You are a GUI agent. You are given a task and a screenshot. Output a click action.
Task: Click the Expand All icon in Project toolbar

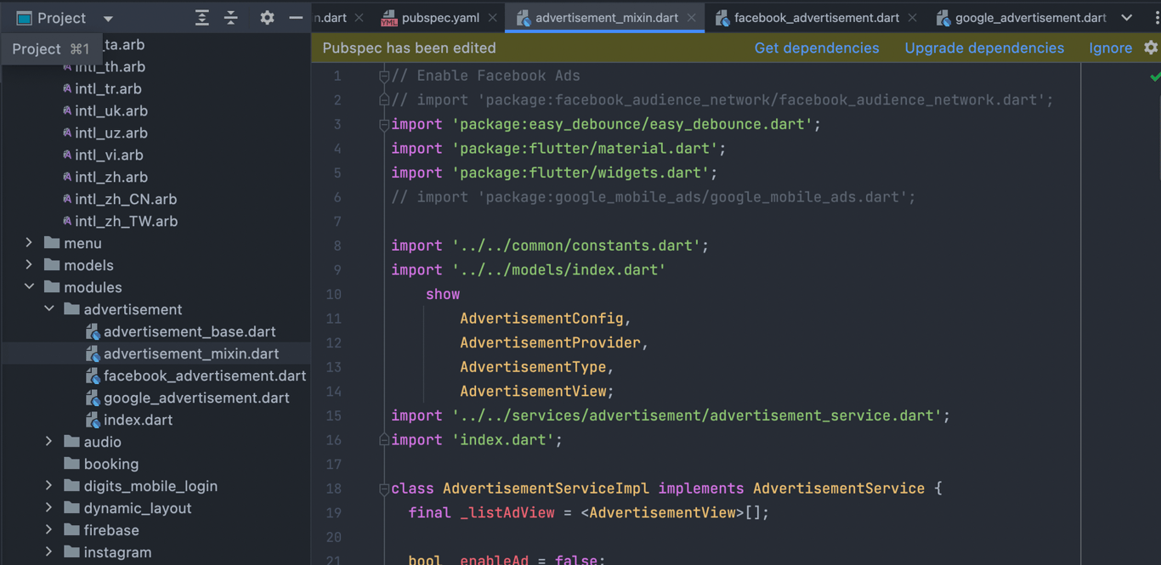coord(202,17)
